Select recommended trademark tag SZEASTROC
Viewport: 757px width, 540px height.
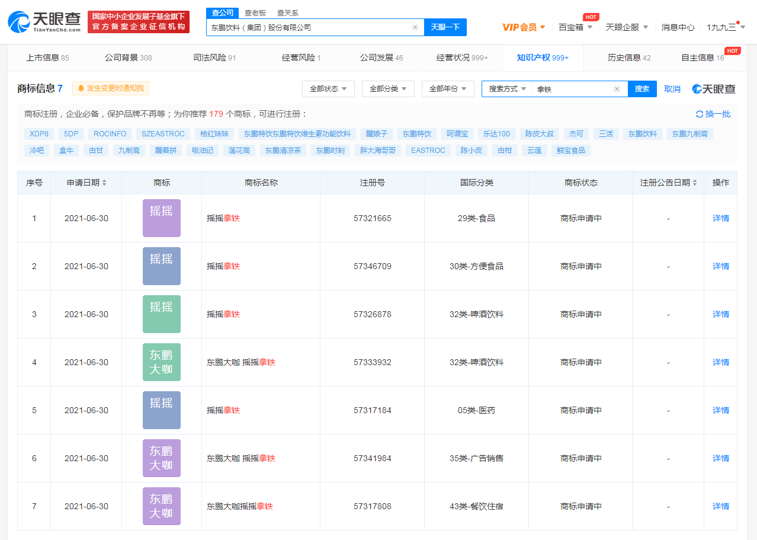point(163,134)
